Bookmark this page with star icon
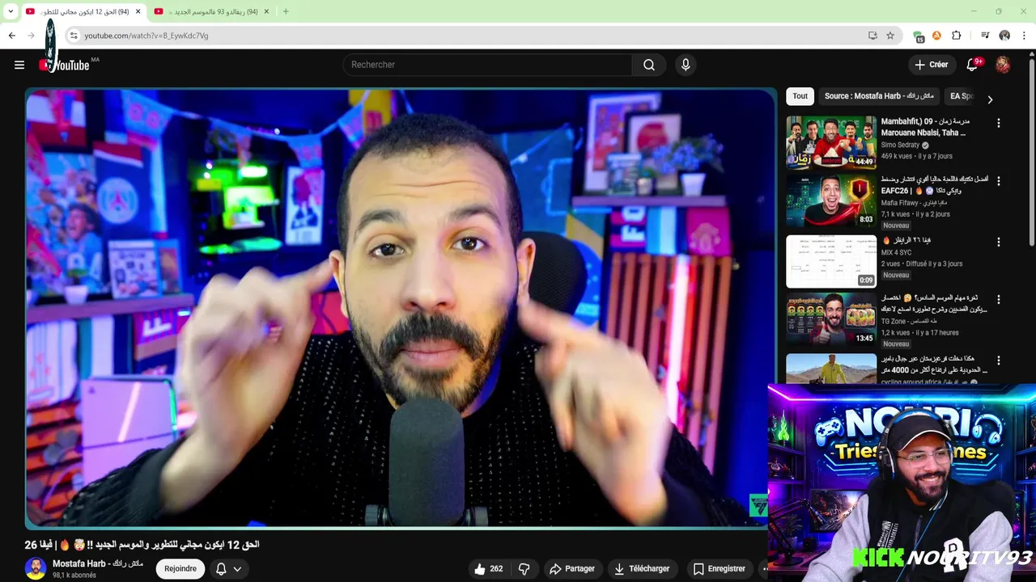This screenshot has height=582, width=1036. pos(890,36)
